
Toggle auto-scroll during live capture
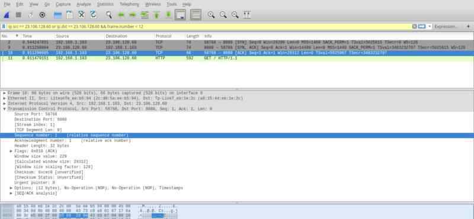pyautogui.click(x=181, y=15)
